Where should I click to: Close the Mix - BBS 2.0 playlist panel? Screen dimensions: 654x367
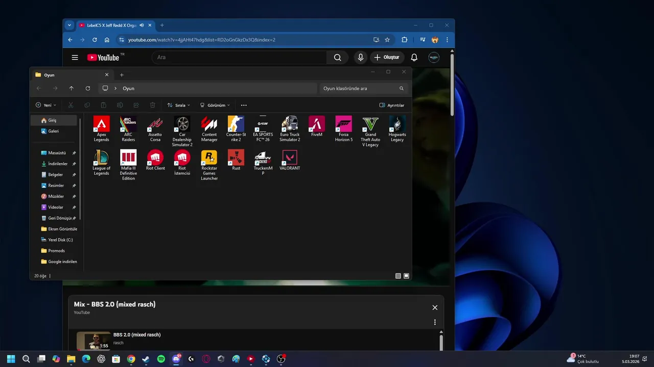coord(435,307)
